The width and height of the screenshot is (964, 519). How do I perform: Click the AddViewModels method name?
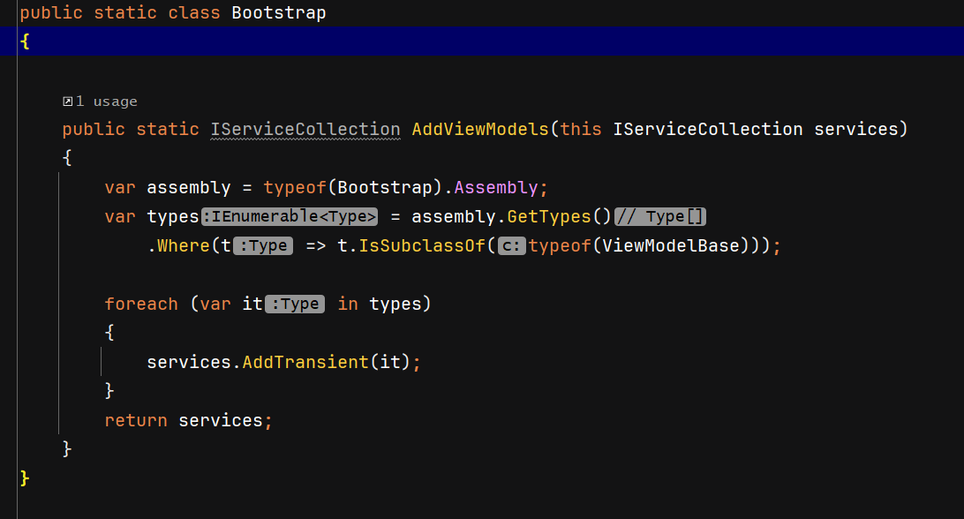click(480, 129)
